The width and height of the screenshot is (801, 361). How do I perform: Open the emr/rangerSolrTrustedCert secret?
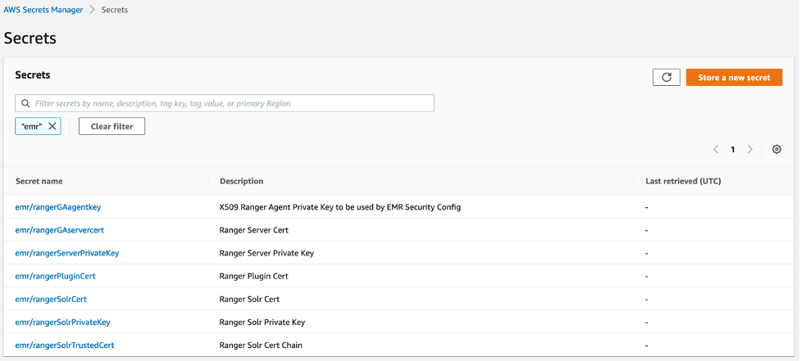(65, 345)
